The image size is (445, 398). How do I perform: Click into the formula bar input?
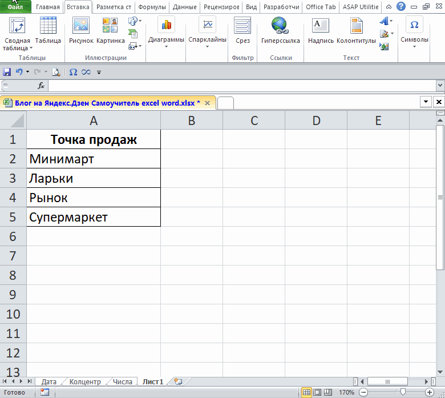242,86
